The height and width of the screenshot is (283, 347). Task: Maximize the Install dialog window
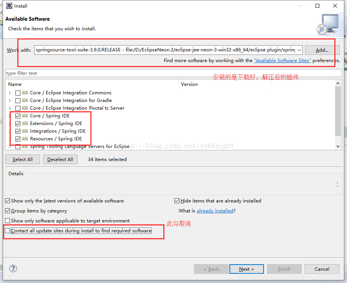pyautogui.click(x=317, y=6)
